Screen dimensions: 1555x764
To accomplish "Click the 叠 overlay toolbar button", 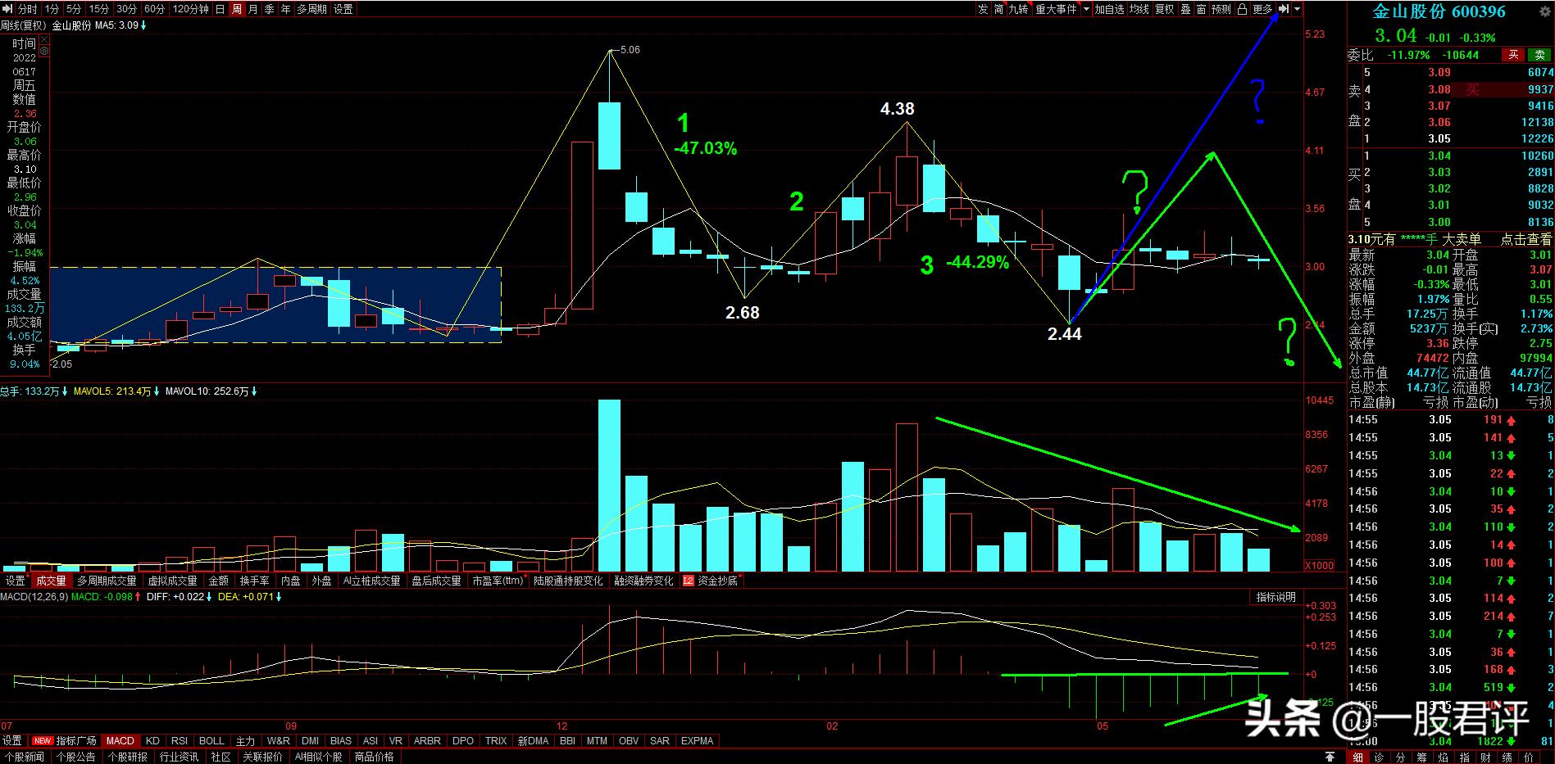I will [x=1185, y=9].
